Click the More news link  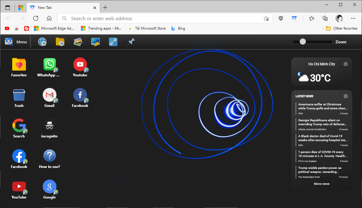pyautogui.click(x=321, y=184)
